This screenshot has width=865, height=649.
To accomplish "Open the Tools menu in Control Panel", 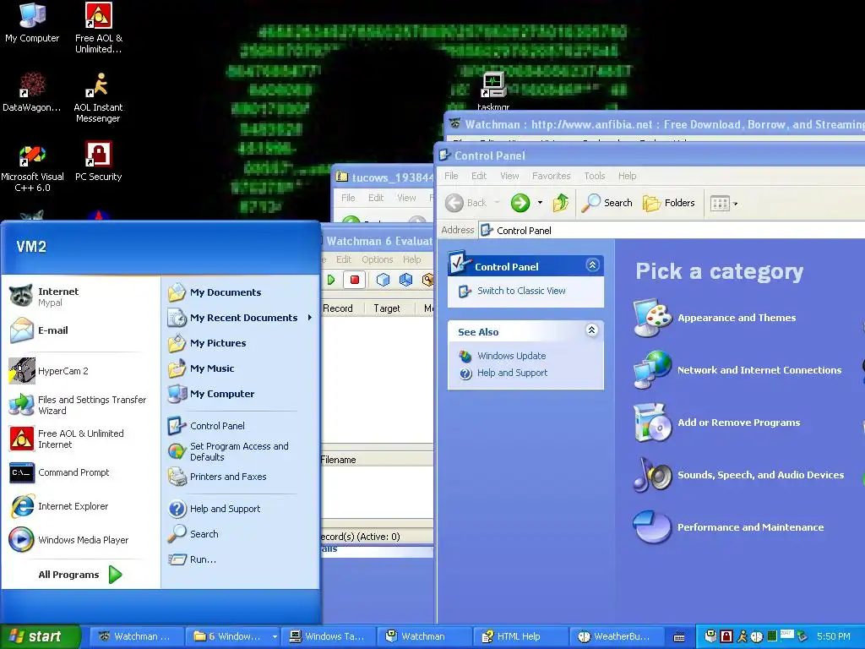I will coord(595,176).
